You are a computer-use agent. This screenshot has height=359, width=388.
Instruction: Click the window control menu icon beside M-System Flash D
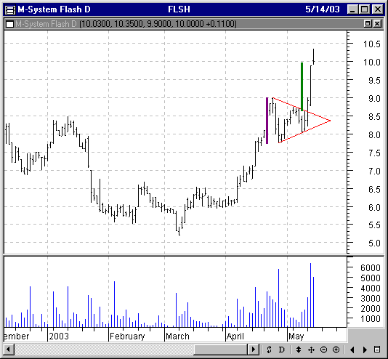click(10, 10)
